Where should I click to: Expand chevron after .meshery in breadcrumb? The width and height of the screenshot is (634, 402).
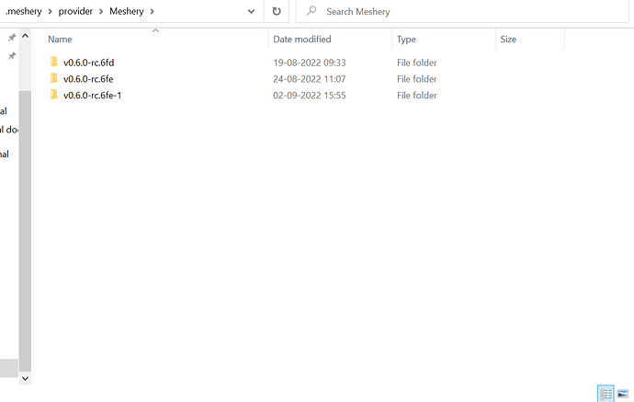coord(51,11)
